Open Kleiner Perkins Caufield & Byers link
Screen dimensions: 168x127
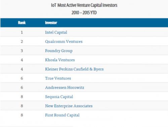pyautogui.click(x=74, y=69)
